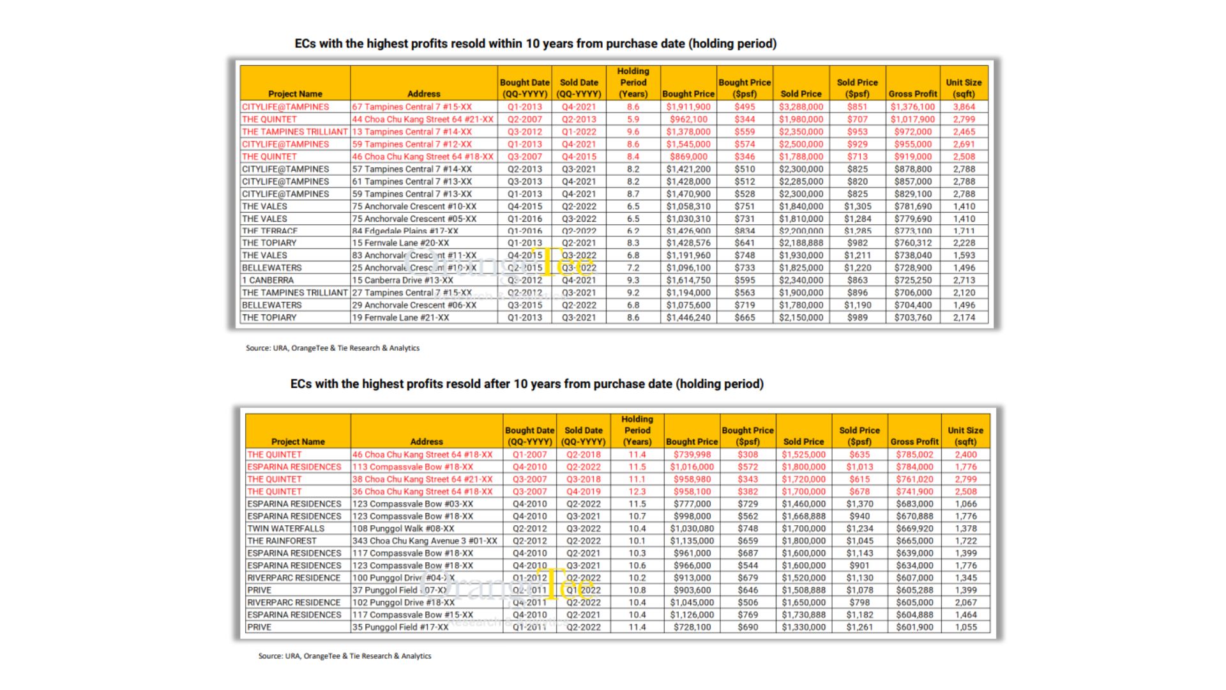The height and width of the screenshot is (690, 1226).
Task: Click the project name "THE RAINFOREST"
Action: click(x=282, y=541)
